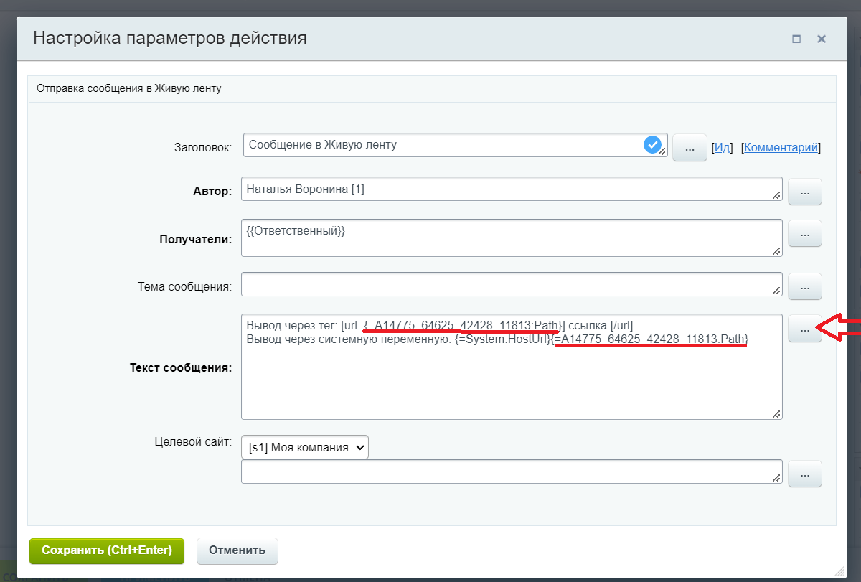This screenshot has height=582, width=861.
Task: Click inside the Текст сообщения textarea
Action: coord(509,380)
